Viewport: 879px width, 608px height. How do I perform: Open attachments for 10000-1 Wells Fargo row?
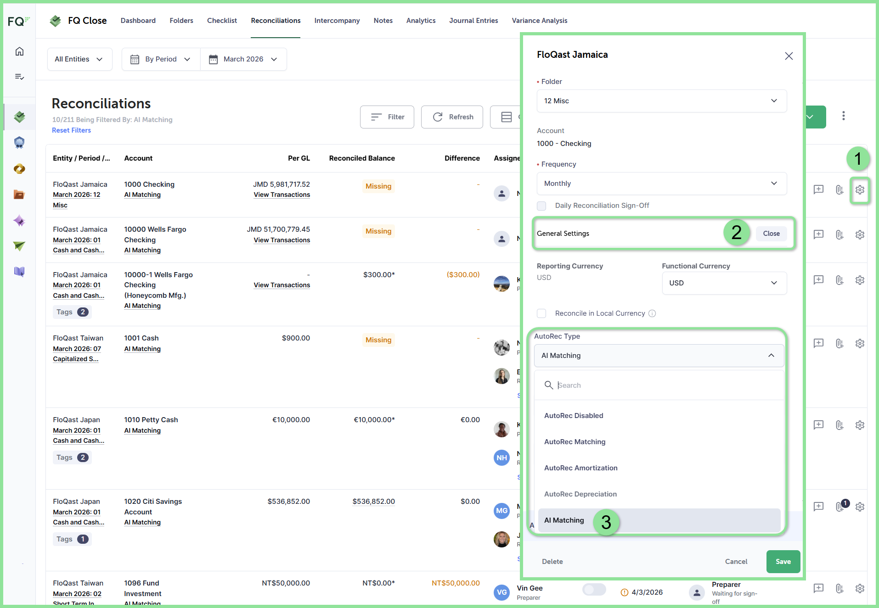(x=840, y=280)
